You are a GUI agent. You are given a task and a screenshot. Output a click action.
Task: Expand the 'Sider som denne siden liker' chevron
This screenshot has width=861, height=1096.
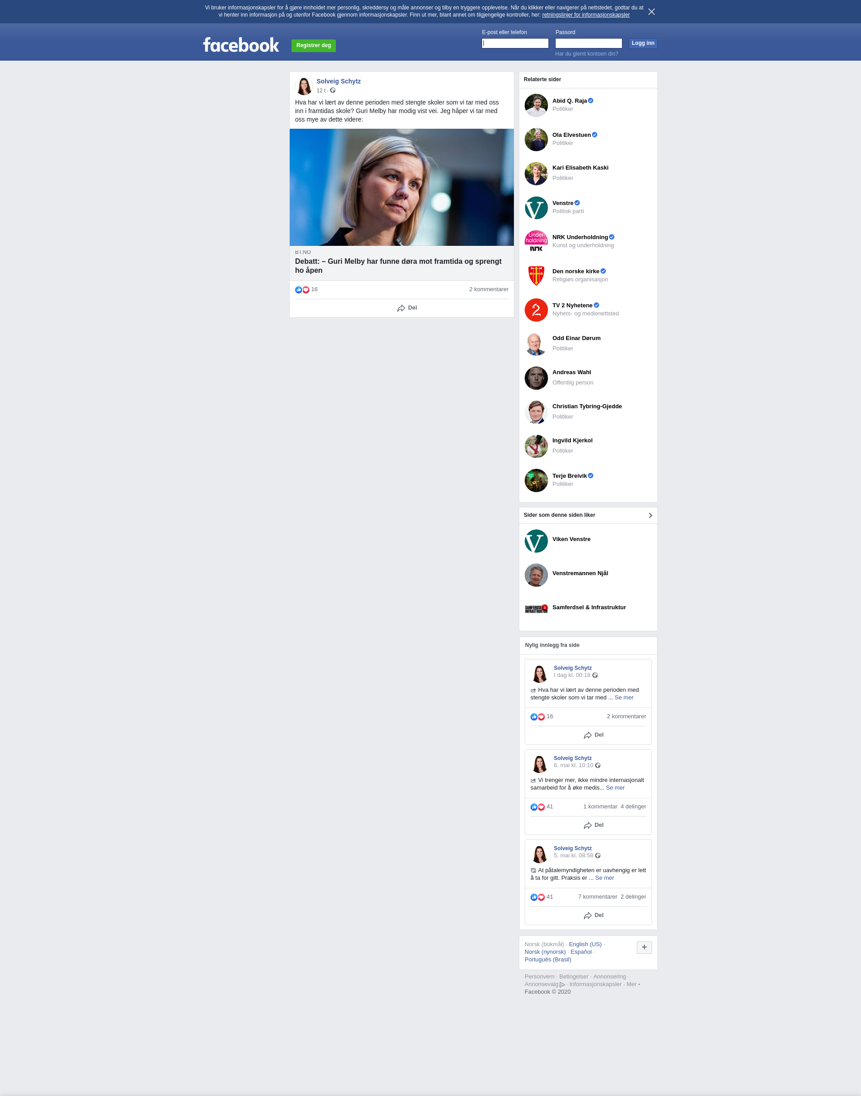coord(650,515)
